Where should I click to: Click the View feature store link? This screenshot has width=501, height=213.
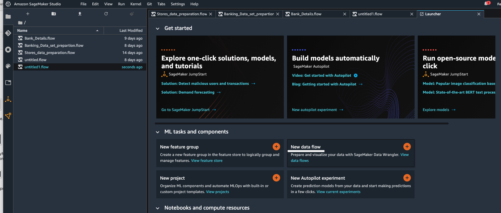pyautogui.click(x=207, y=161)
